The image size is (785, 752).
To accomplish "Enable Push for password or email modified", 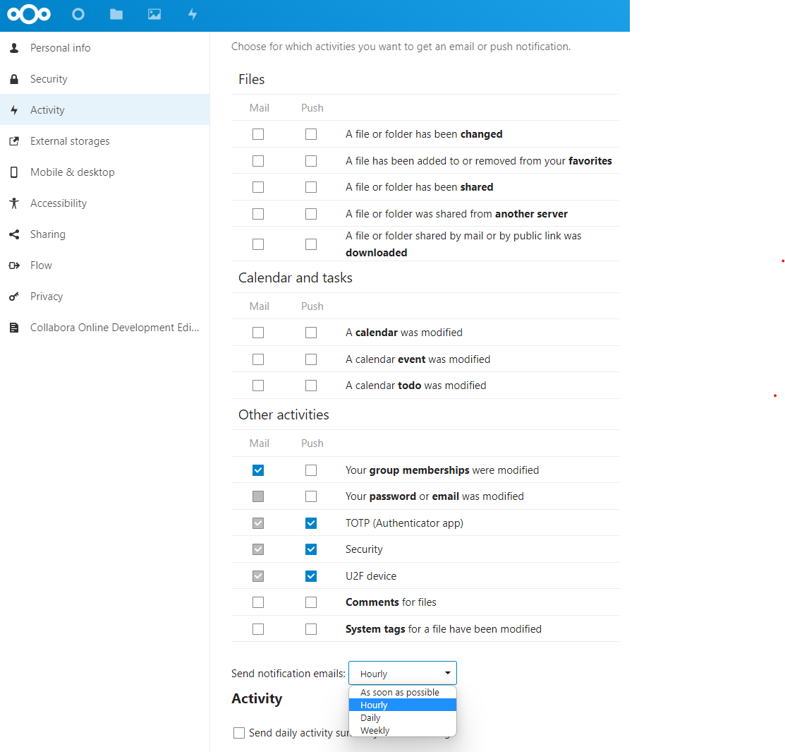I will [311, 496].
